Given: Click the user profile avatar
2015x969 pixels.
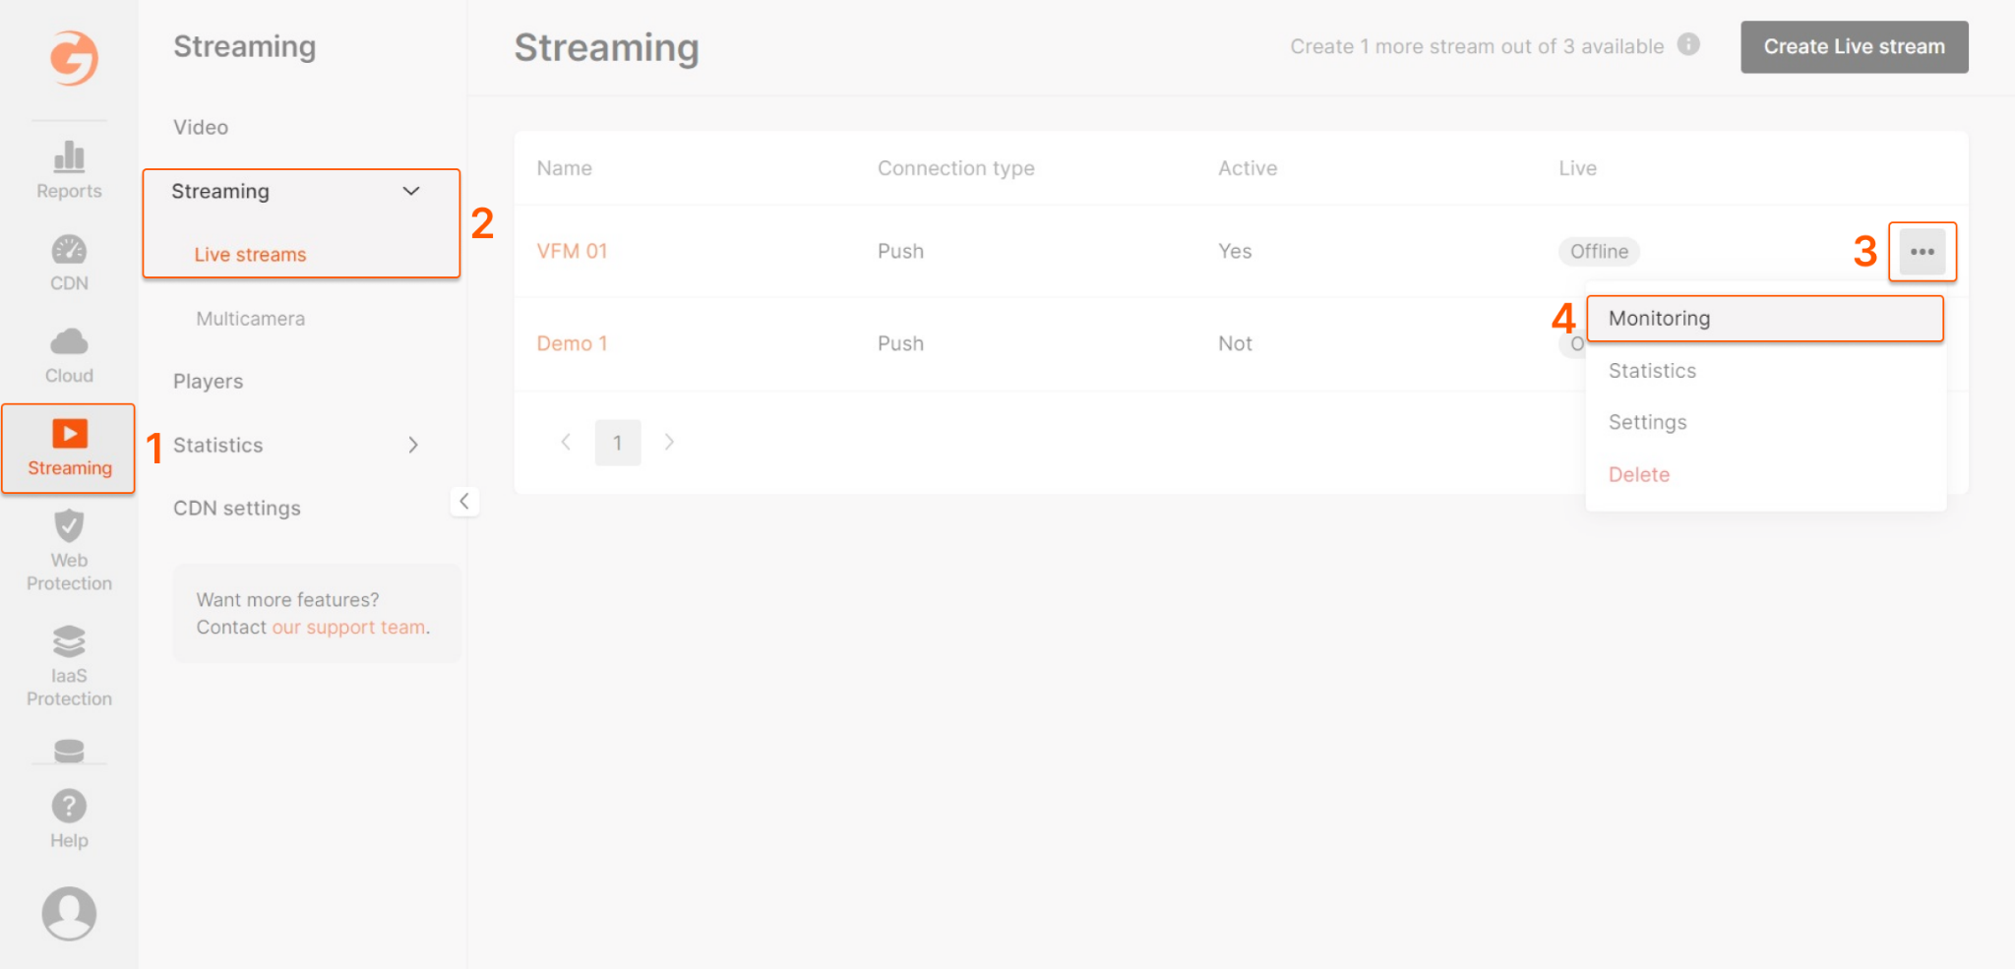Looking at the screenshot, I should (68, 912).
